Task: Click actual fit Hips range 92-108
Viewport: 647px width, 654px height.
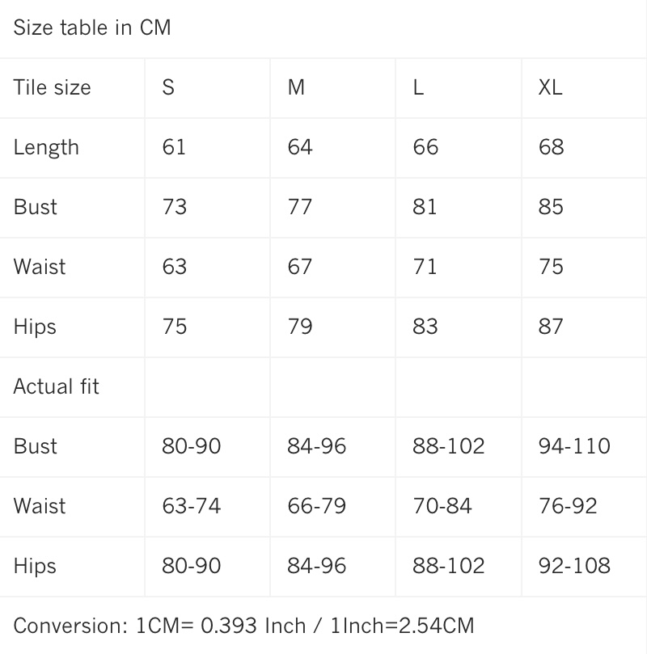Action: pyautogui.click(x=574, y=566)
